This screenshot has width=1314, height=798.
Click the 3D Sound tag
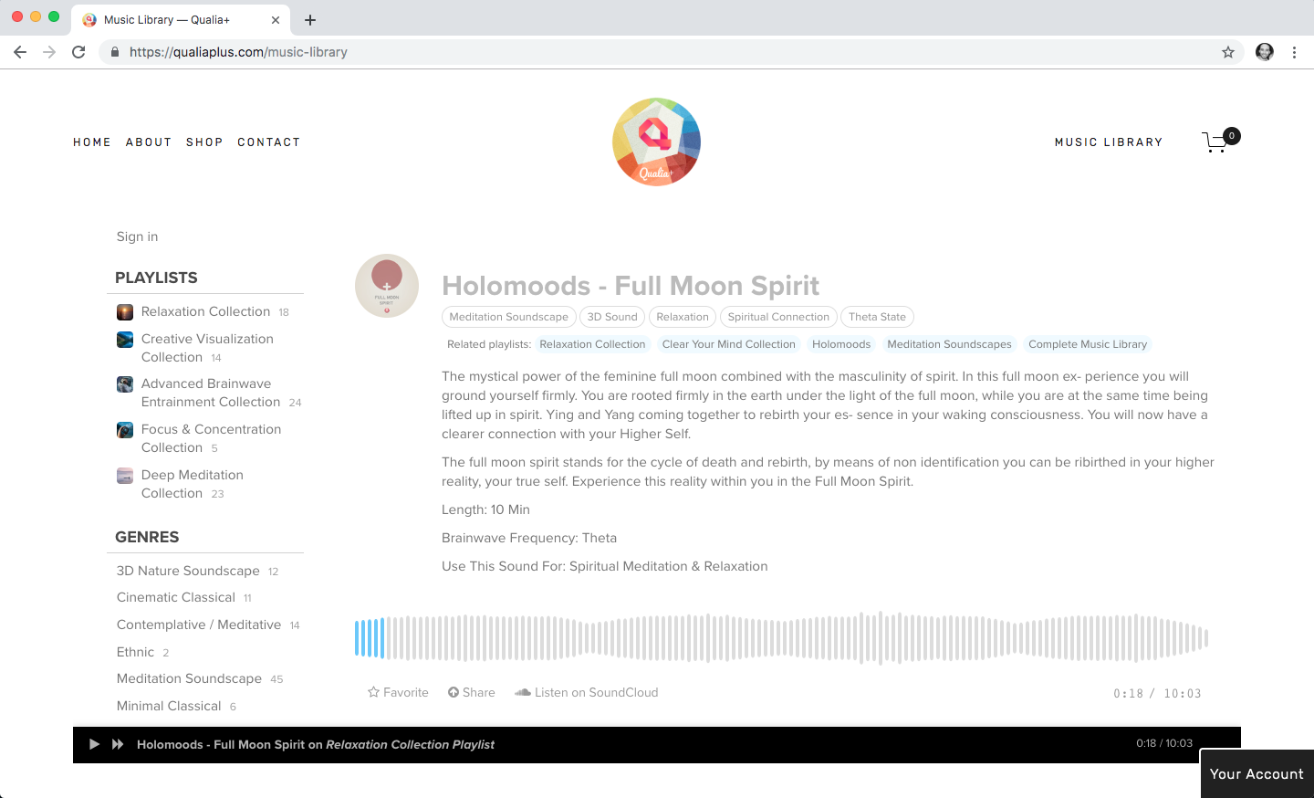tap(612, 317)
